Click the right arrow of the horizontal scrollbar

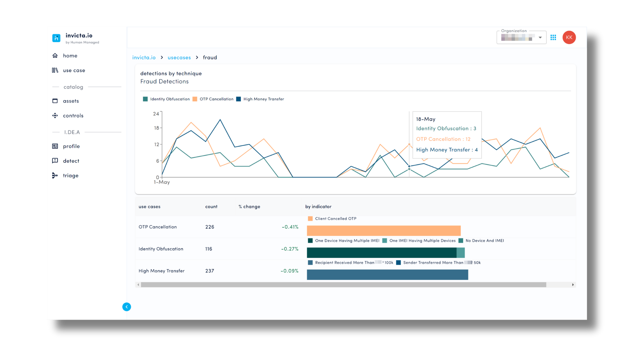click(x=573, y=285)
